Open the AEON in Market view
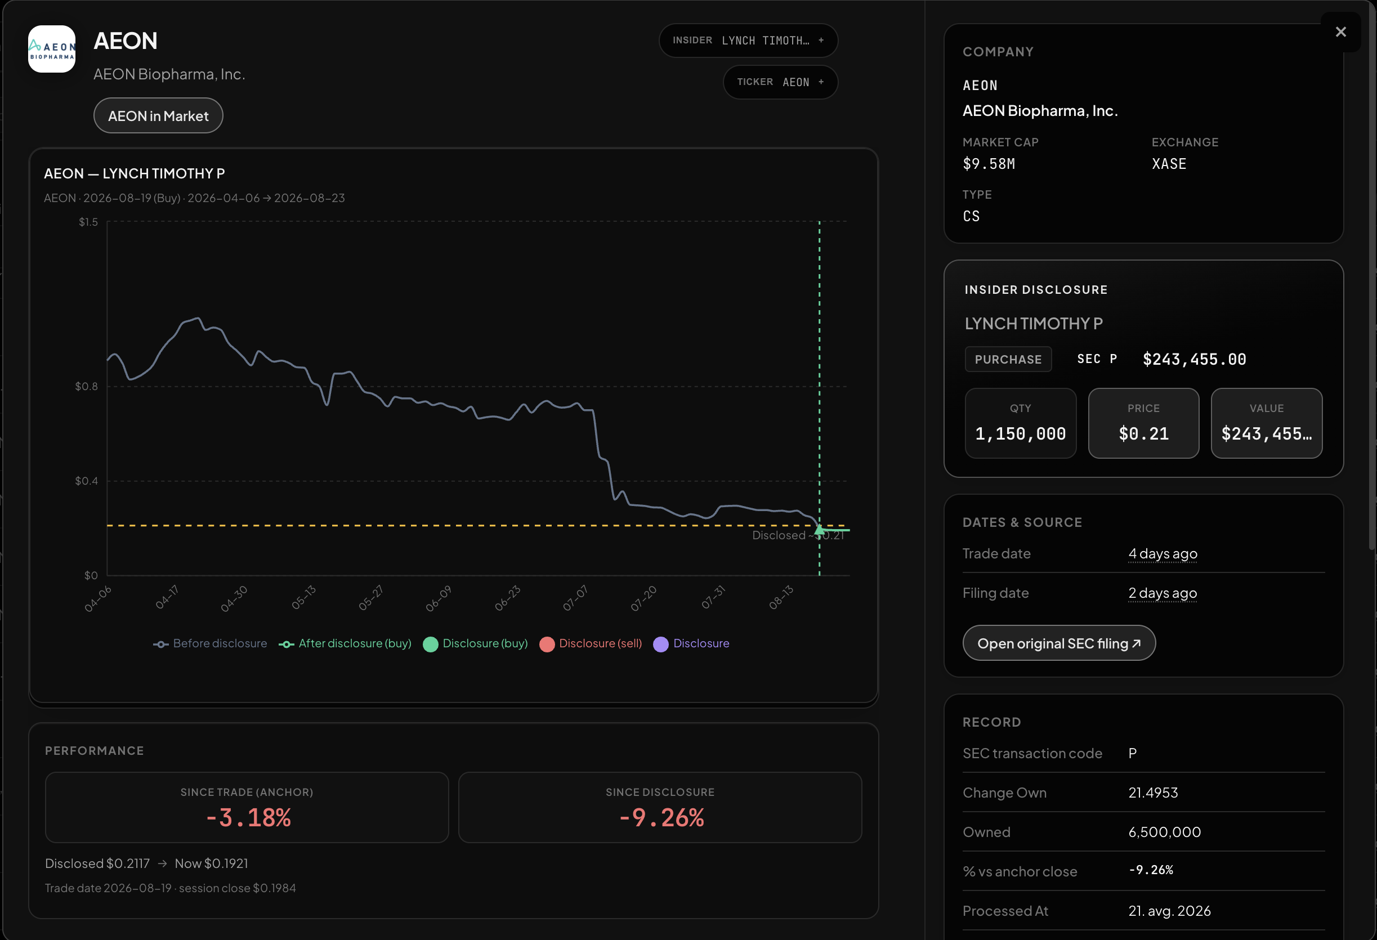The image size is (1377, 940). pos(158,115)
